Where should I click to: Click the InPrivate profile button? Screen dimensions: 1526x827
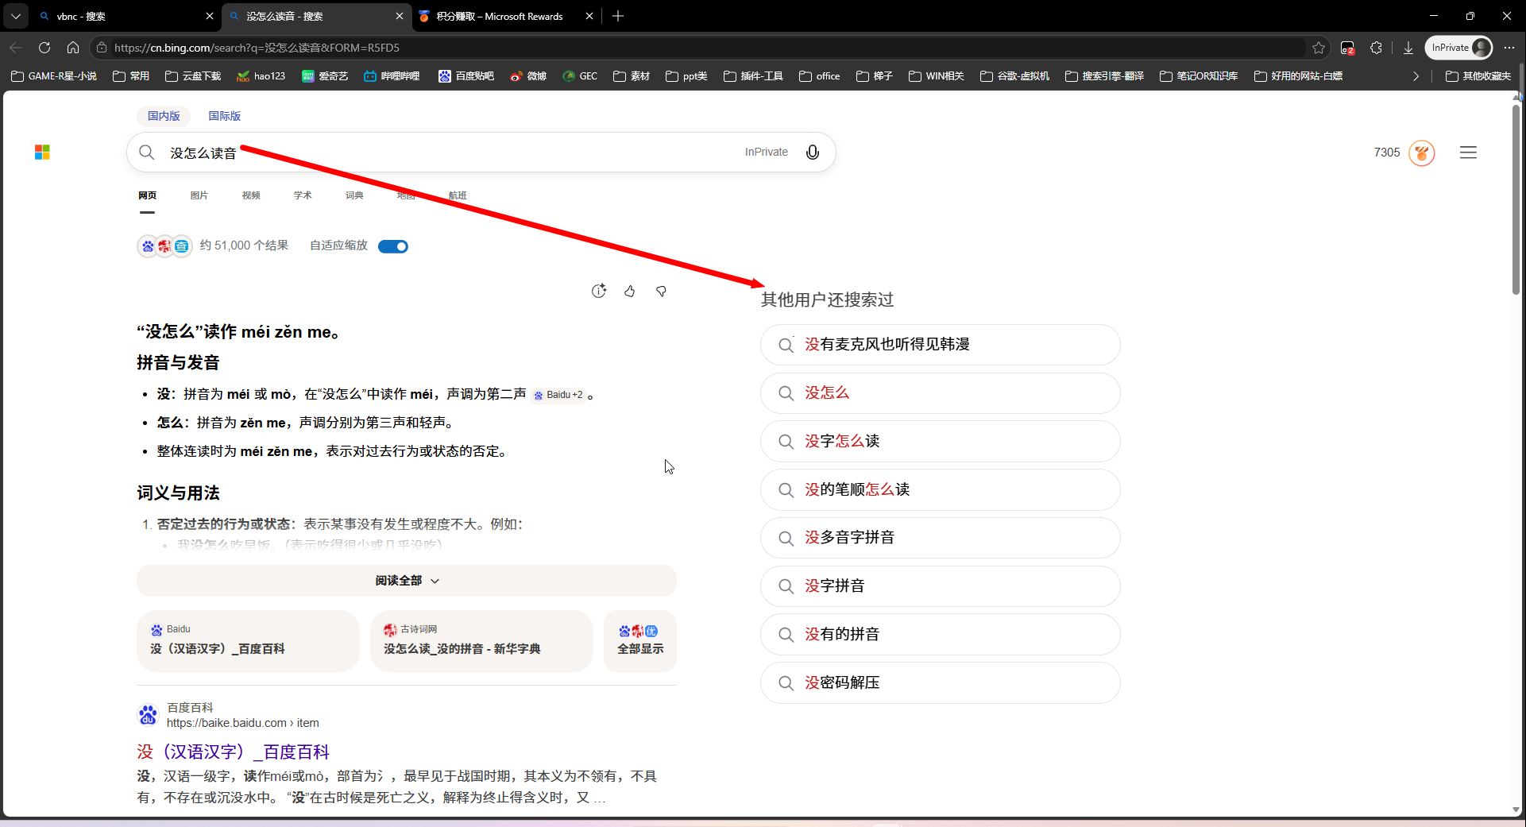(x=1459, y=48)
